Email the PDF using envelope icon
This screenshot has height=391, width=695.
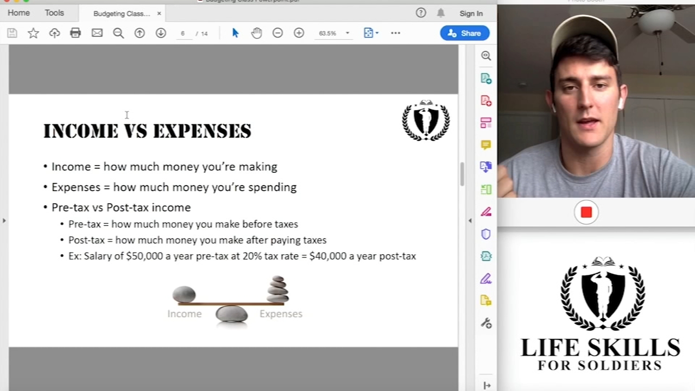pyautogui.click(x=97, y=33)
